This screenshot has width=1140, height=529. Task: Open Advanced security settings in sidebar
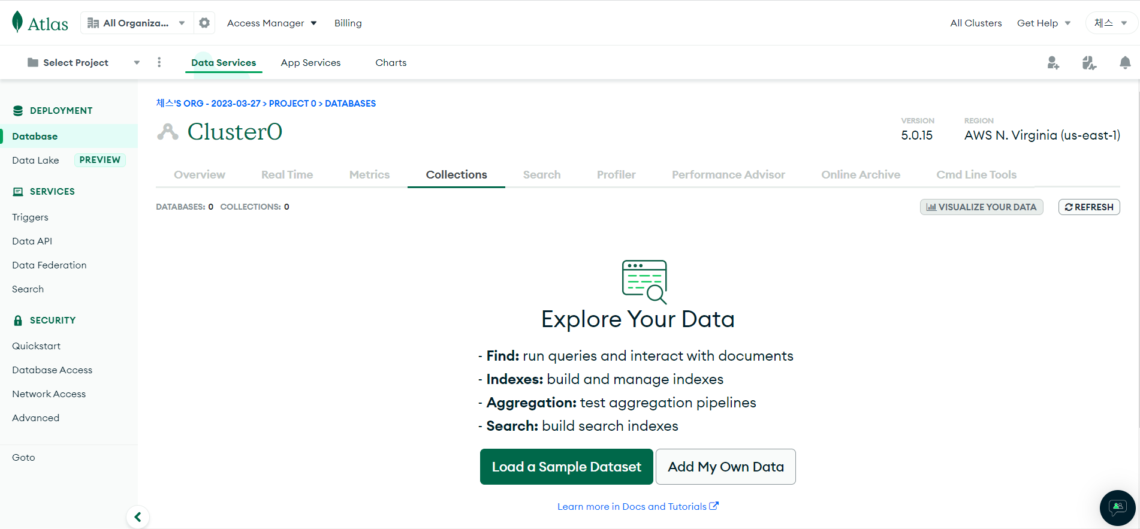coord(35,418)
